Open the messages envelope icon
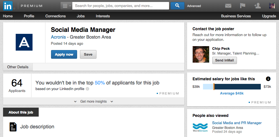The height and width of the screenshot is (137, 279). tap(228, 6)
